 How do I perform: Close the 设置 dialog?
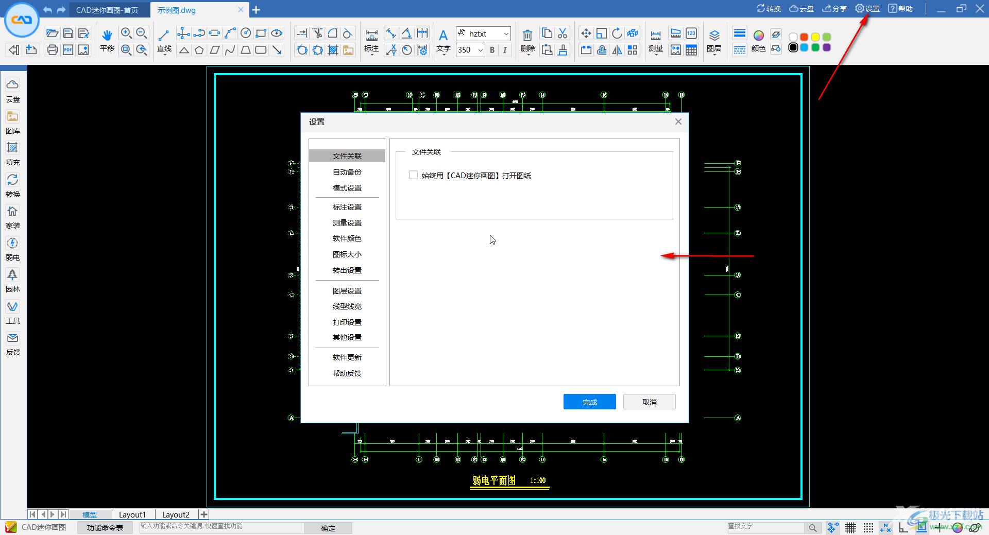click(678, 122)
